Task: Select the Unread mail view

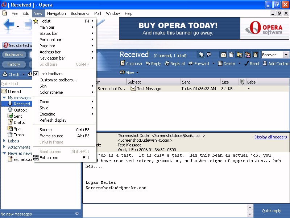Action: point(14,92)
